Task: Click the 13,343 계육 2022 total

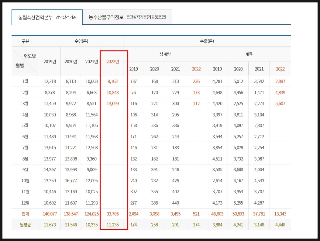Action: pyautogui.click(x=280, y=214)
